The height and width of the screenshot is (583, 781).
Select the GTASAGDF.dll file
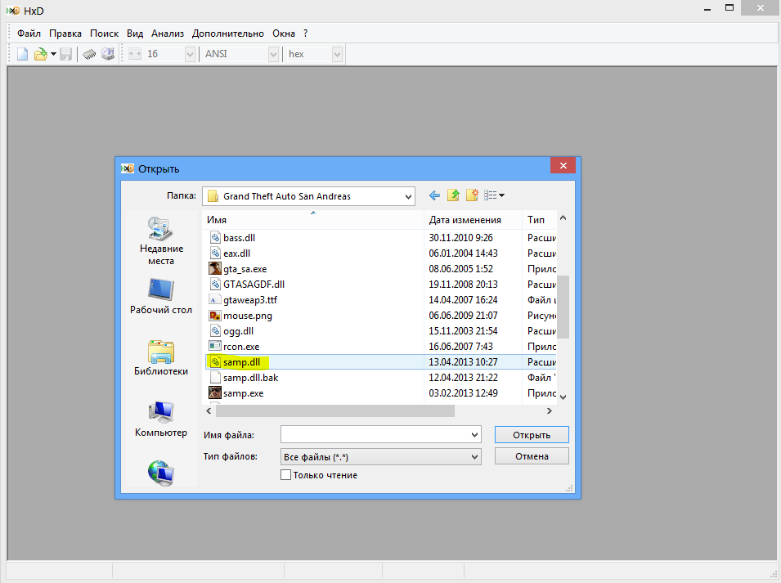click(x=254, y=285)
